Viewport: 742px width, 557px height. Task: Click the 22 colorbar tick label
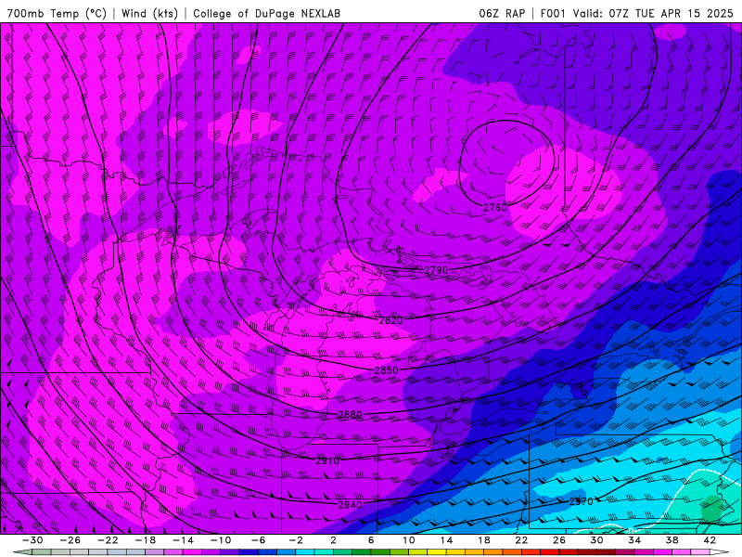(x=521, y=540)
